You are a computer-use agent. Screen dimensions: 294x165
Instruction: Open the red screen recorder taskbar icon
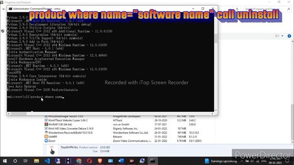click(132, 161)
